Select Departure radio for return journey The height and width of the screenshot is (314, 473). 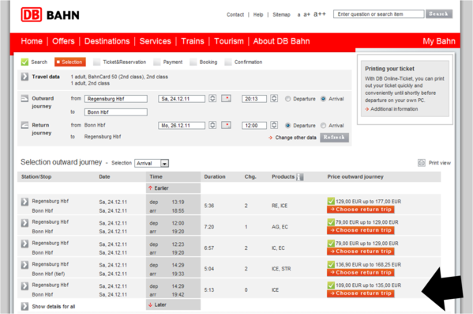[287, 126]
